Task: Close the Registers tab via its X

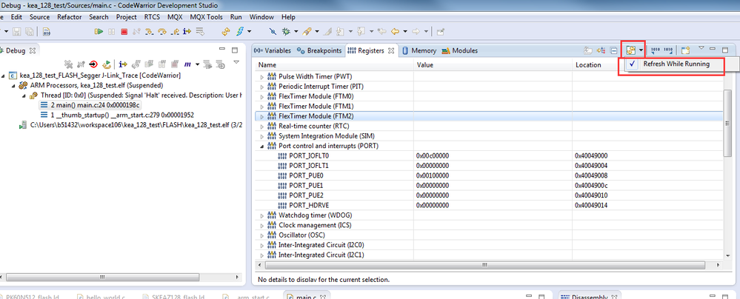Action: click(x=391, y=50)
